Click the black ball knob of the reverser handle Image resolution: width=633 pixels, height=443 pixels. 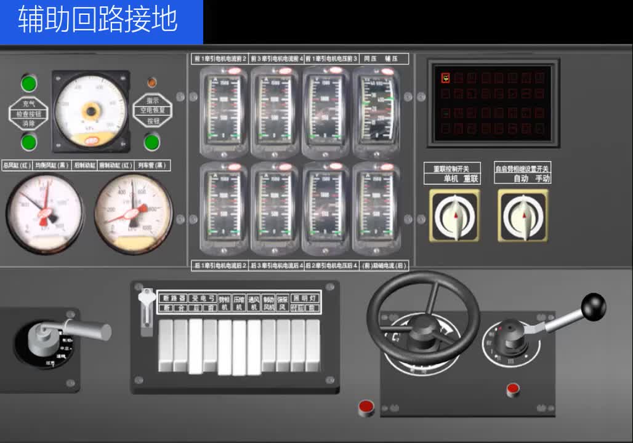594,307
